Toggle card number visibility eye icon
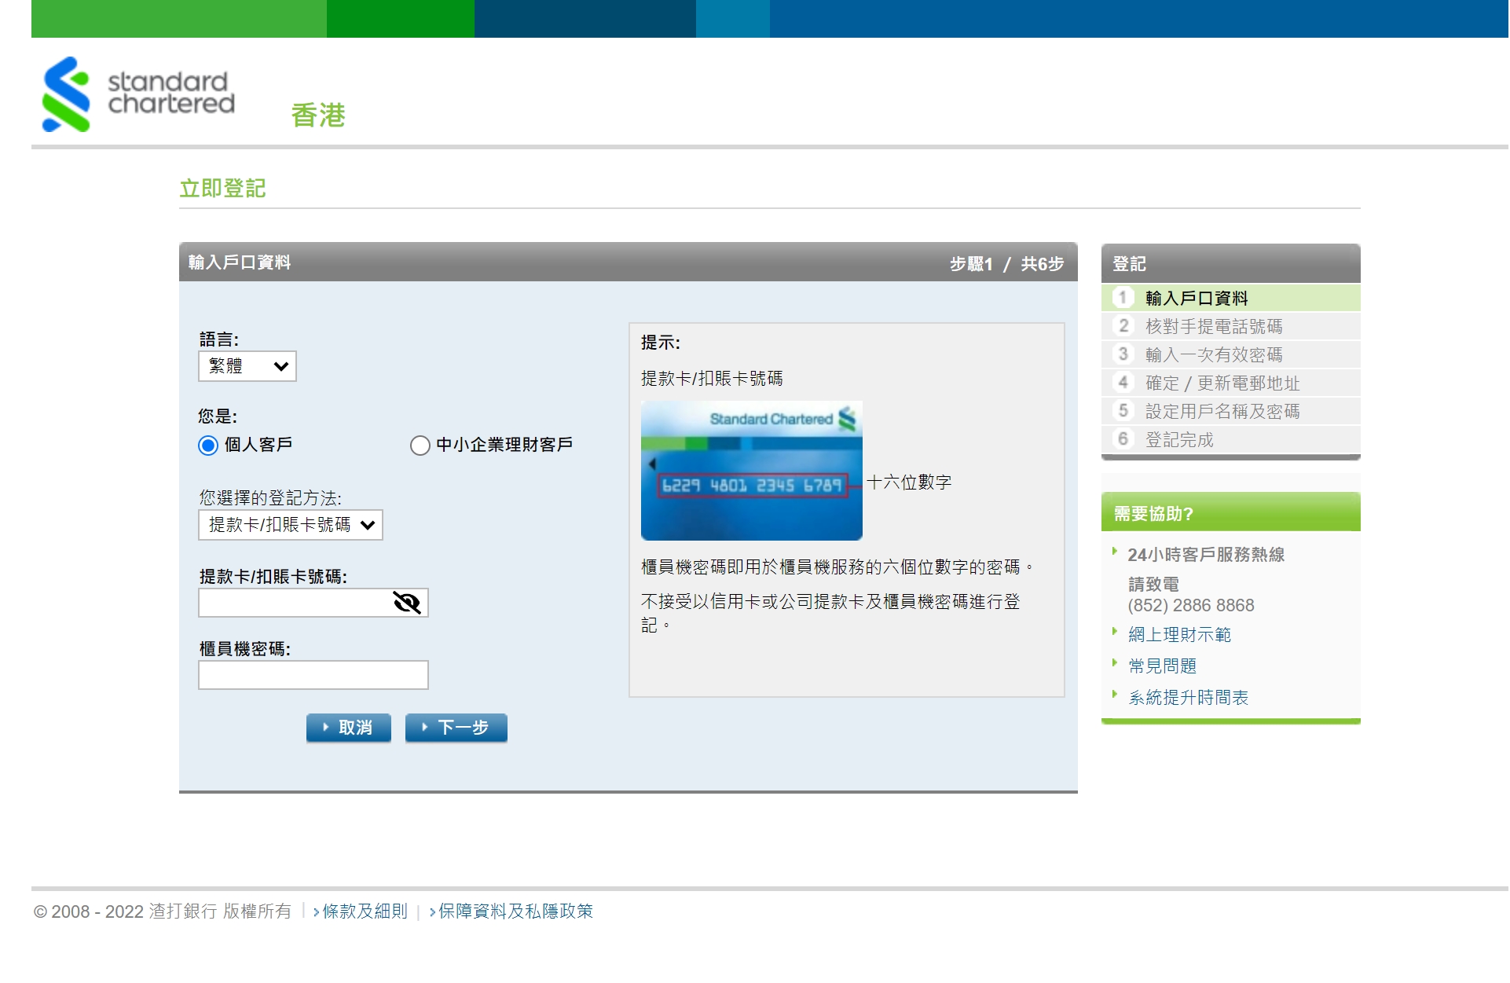Screen dimensions: 1510x983 pos(406,603)
